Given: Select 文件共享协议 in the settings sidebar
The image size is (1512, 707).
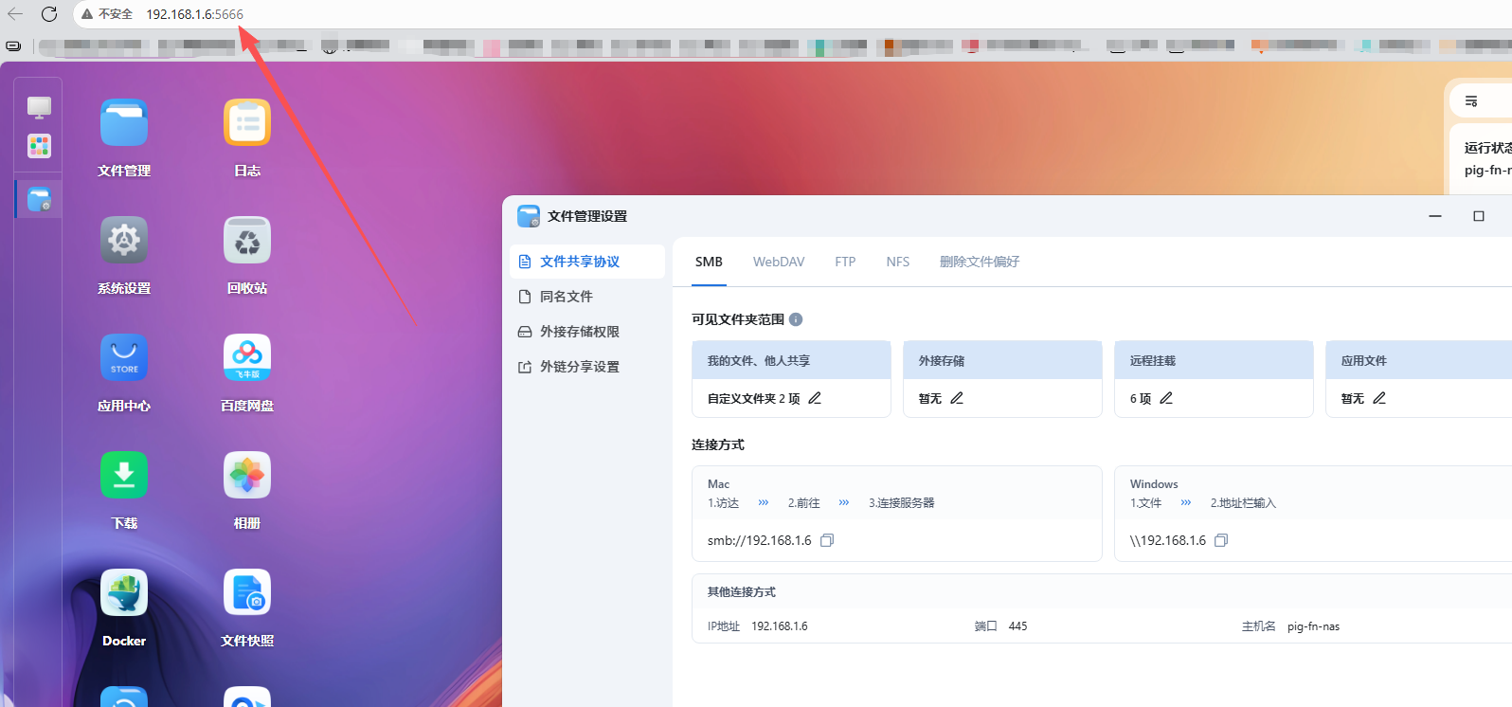Looking at the screenshot, I should pos(587,262).
